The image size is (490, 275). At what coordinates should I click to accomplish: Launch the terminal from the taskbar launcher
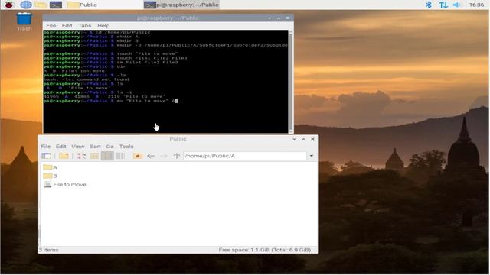coord(56,5)
